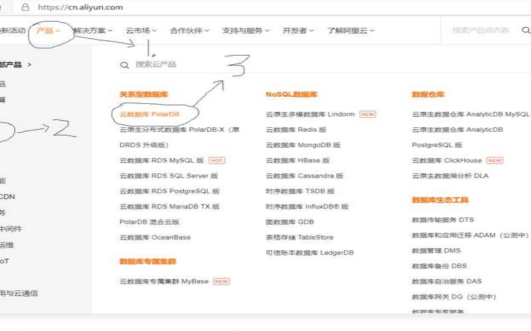Open 可信账本数据库 LedgerDB link

(x=309, y=253)
